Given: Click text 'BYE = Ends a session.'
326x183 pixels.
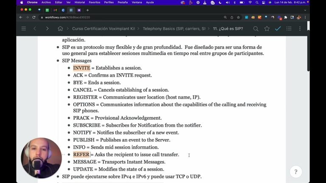Looking at the screenshot, I should (x=97, y=83).
